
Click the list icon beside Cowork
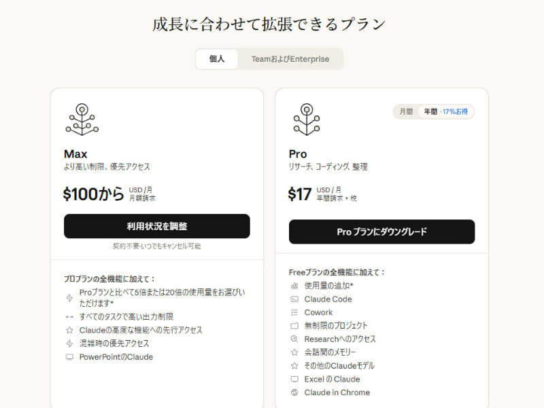point(294,313)
